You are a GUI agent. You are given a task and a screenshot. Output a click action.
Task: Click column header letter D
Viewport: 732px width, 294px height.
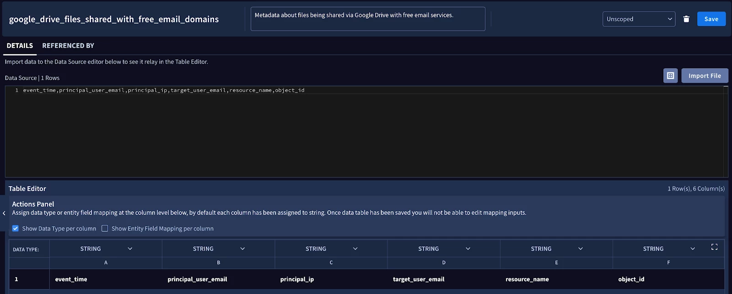[444, 262]
